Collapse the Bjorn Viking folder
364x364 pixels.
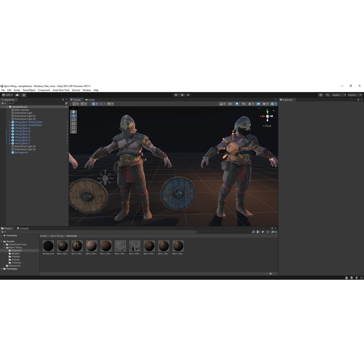pyautogui.click(x=4, y=247)
